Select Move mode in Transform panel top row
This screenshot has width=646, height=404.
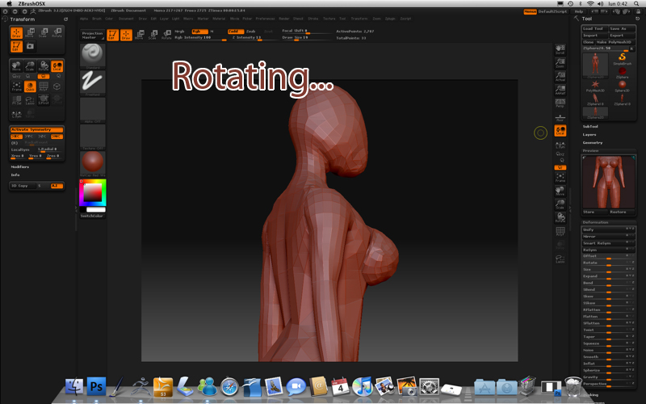point(30,32)
